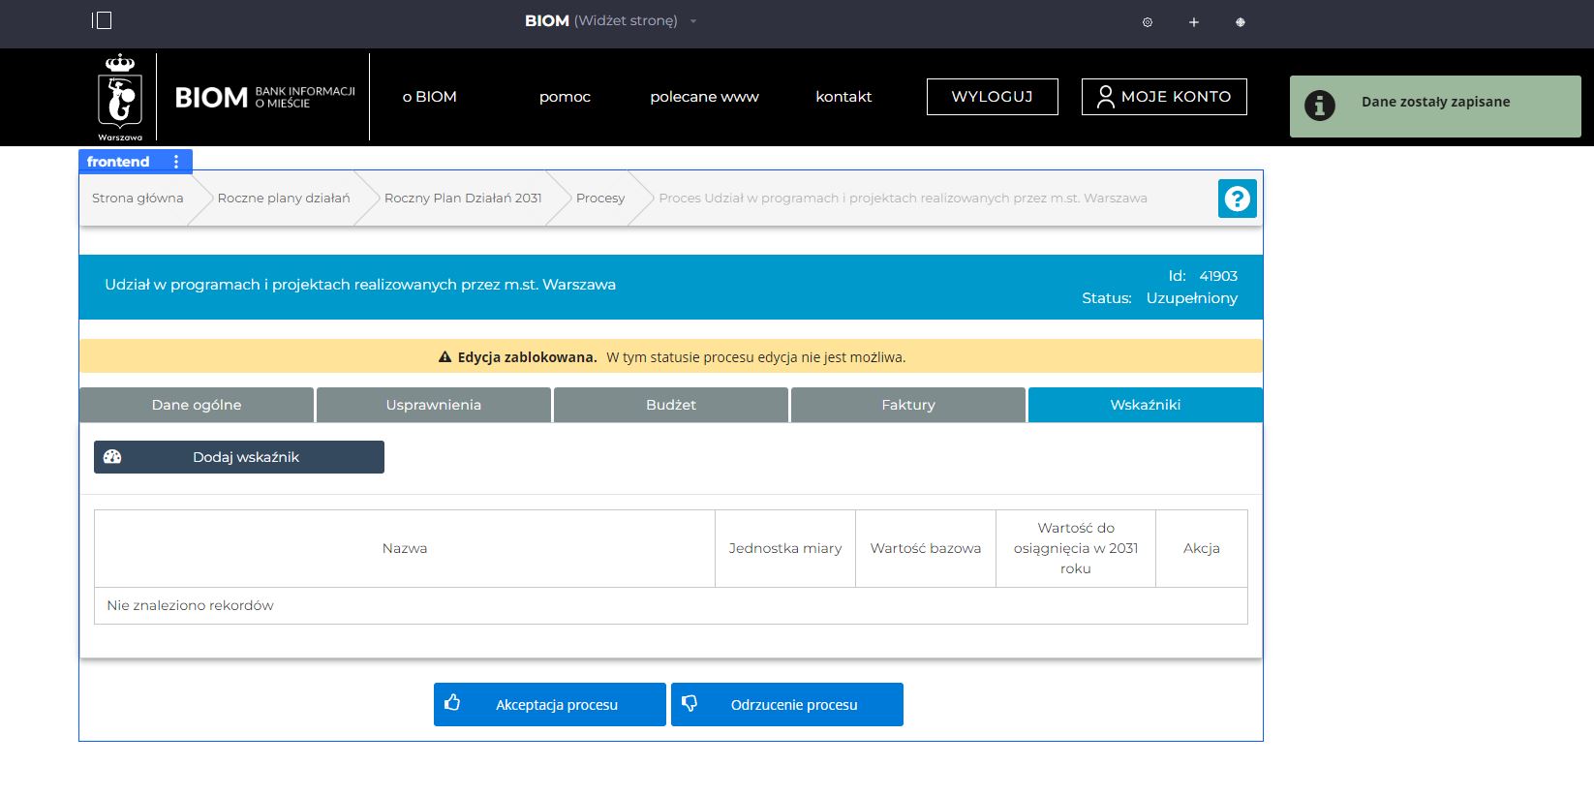
Task: Open the Dane ogólne tab
Action: [197, 405]
